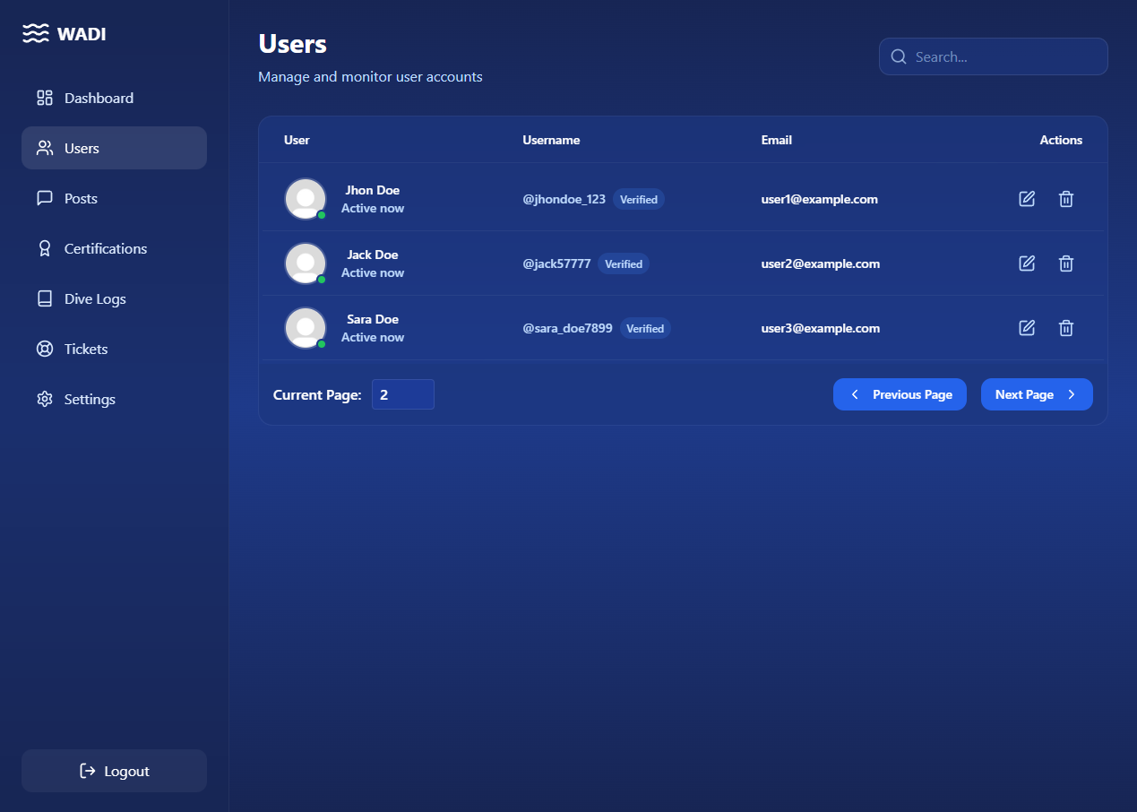
Task: Click the magnifier icon in search bar
Action: click(x=899, y=56)
